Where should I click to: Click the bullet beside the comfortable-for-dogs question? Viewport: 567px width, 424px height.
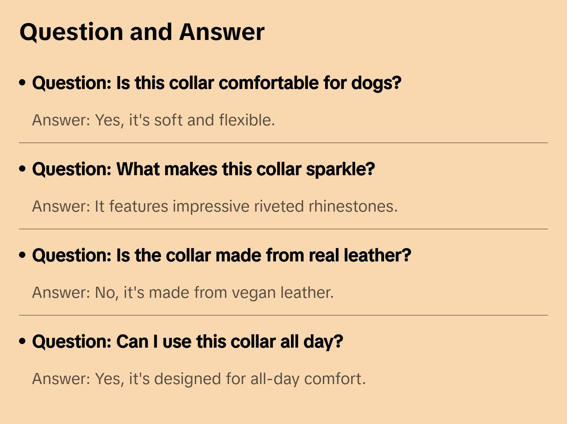(x=23, y=83)
